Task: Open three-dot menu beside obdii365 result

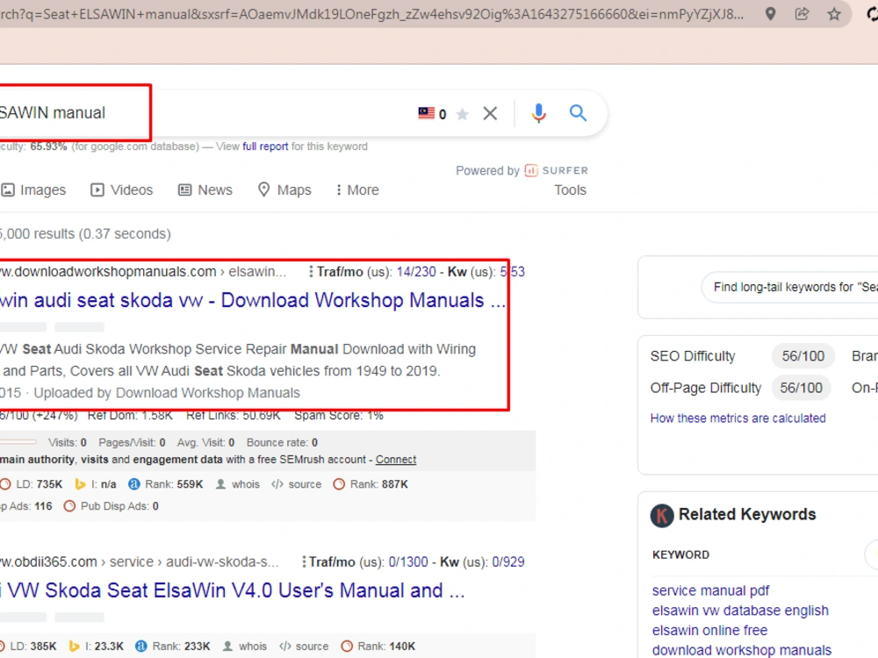Action: [x=304, y=561]
